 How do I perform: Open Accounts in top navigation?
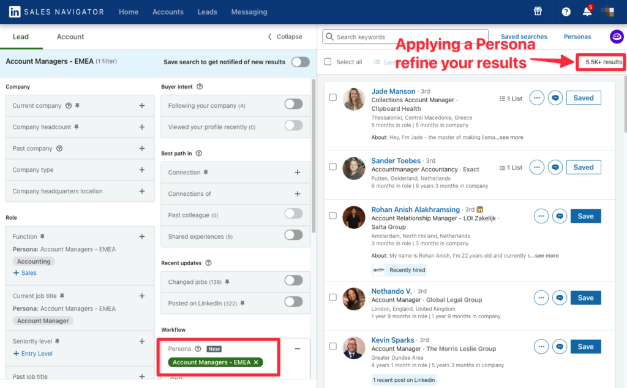(168, 12)
